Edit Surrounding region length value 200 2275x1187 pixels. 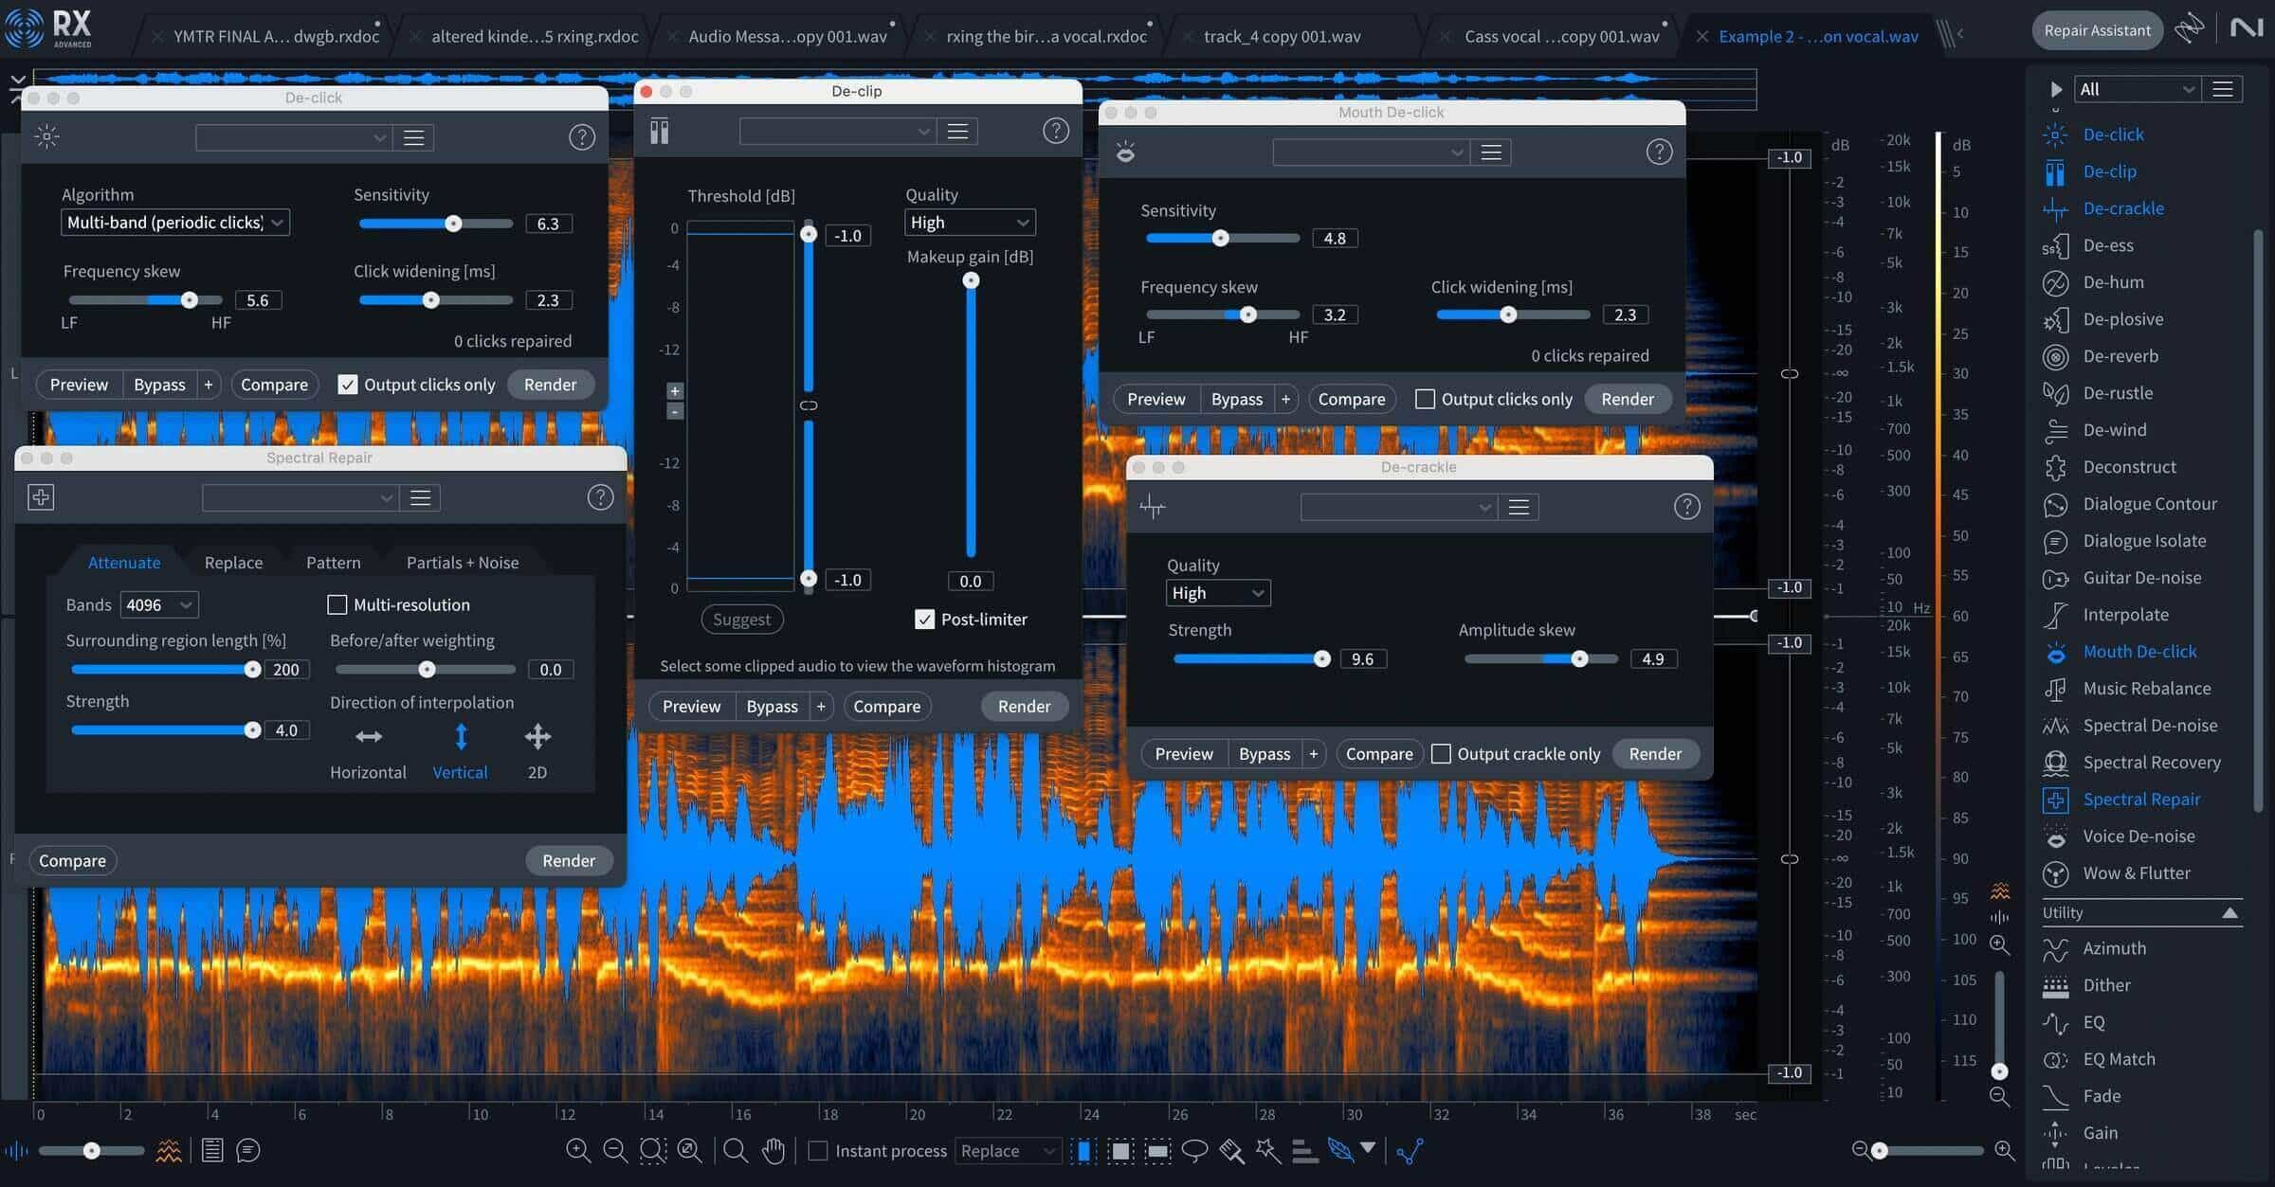(285, 670)
